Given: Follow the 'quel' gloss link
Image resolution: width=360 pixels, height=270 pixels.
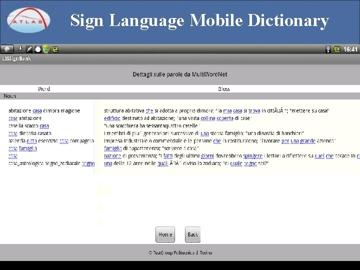Looking at the screenshot, I should point(319,156).
